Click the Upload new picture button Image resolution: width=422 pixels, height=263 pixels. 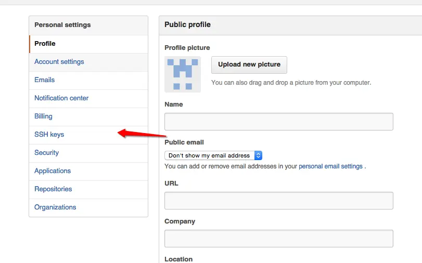[249, 65]
